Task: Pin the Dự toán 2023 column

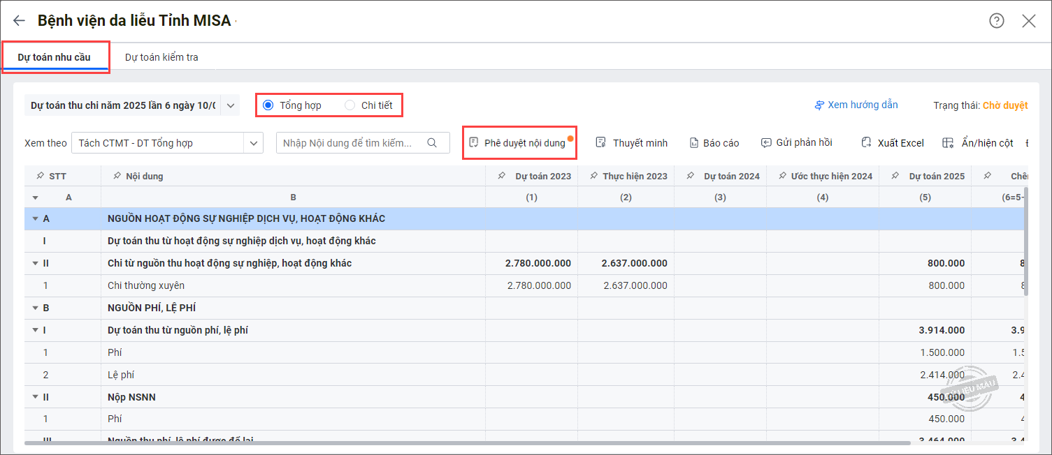Action: pyautogui.click(x=502, y=177)
